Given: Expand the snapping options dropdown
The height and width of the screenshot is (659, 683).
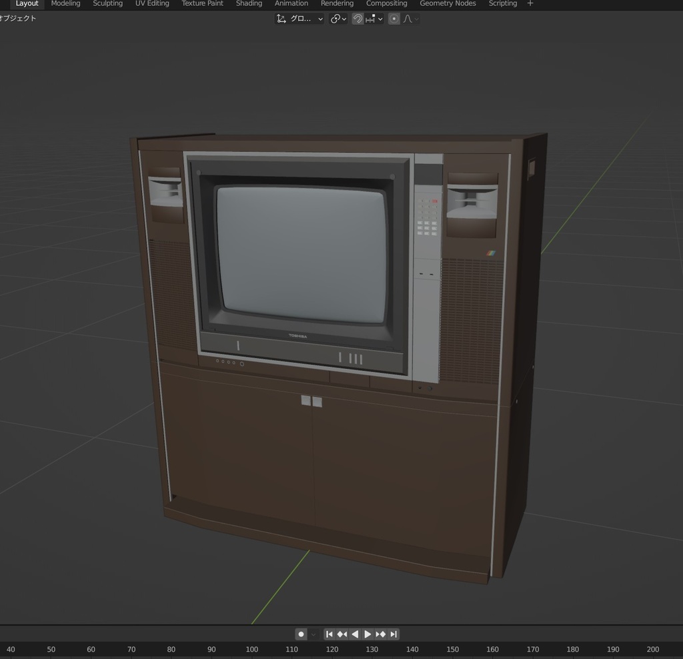Looking at the screenshot, I should click(380, 19).
